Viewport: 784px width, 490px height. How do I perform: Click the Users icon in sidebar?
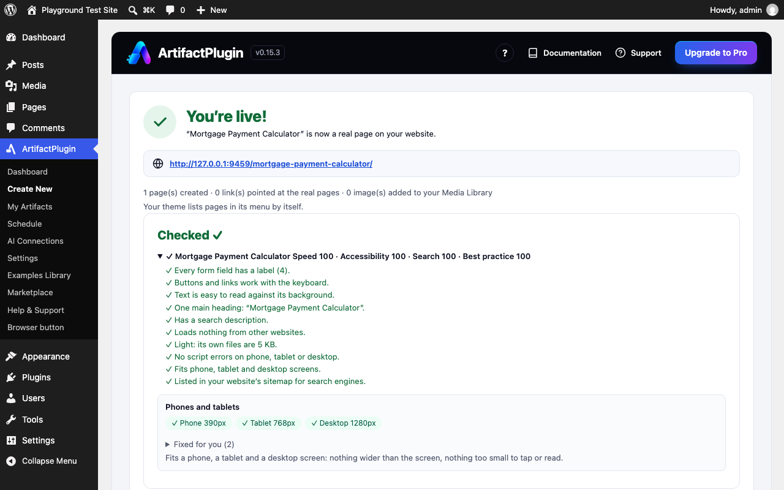pyautogui.click(x=11, y=398)
